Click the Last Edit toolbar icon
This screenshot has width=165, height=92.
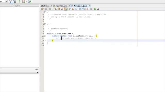42,9
